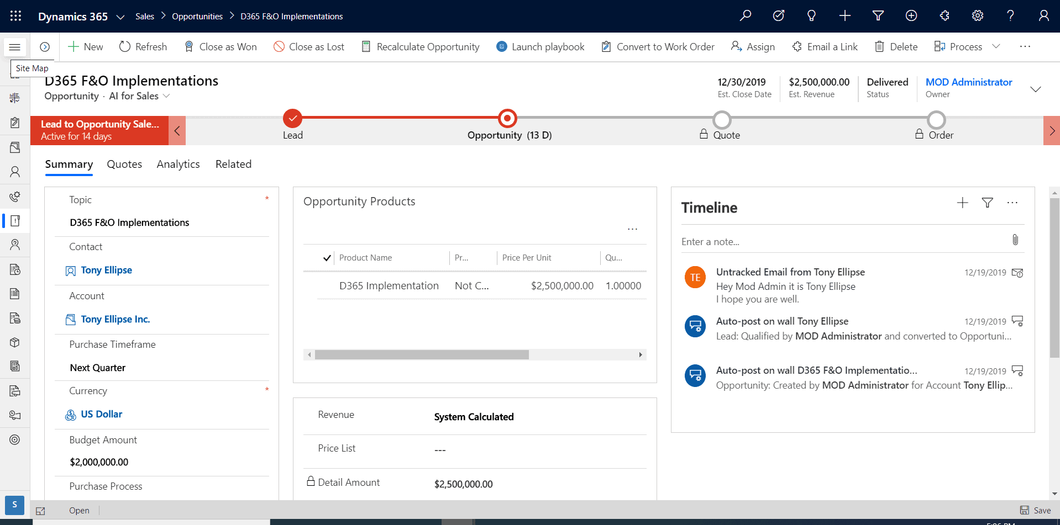This screenshot has height=525, width=1060.
Task: Switch to the Analytics tab
Action: coord(178,164)
